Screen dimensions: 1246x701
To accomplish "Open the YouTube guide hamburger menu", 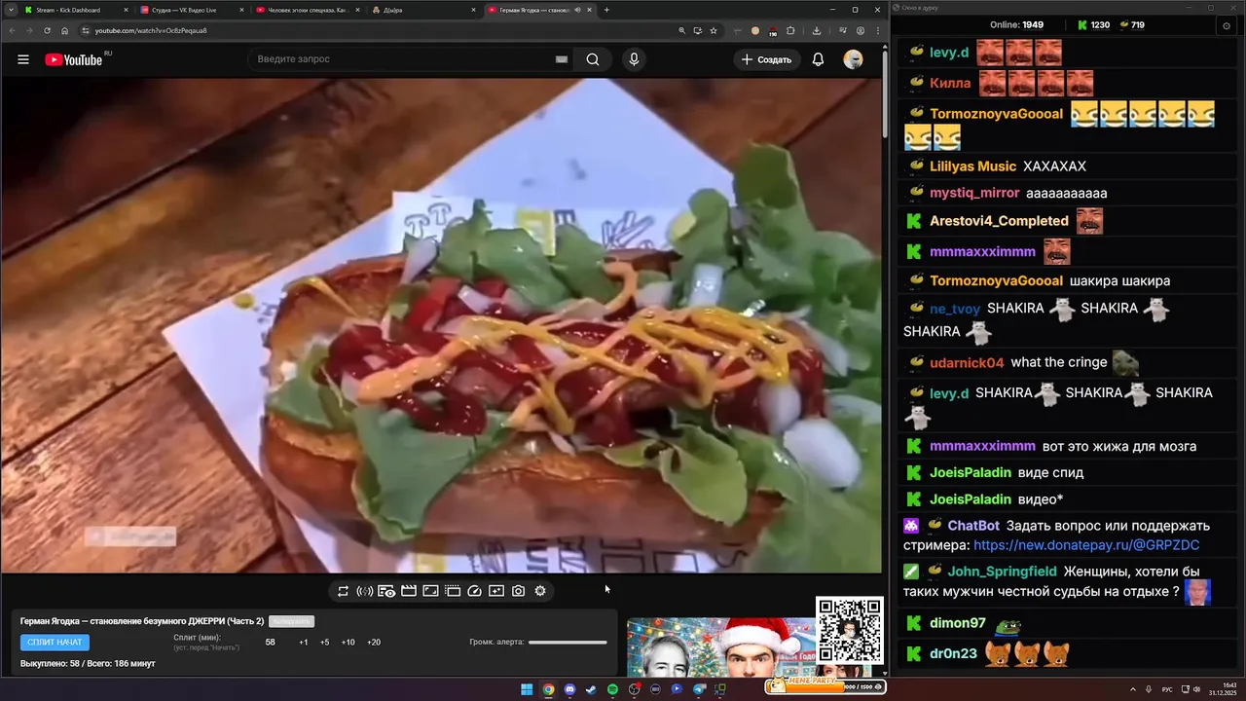I will coord(23,59).
